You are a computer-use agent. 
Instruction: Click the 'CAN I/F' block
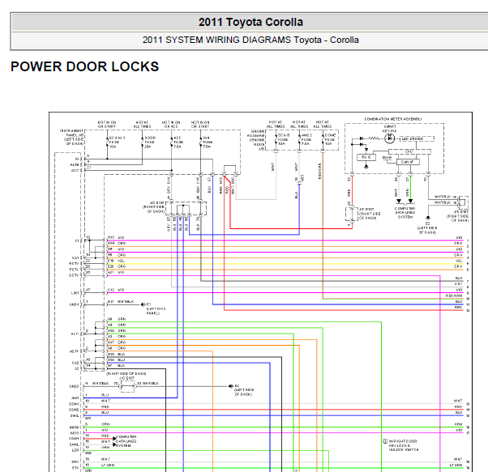408,162
